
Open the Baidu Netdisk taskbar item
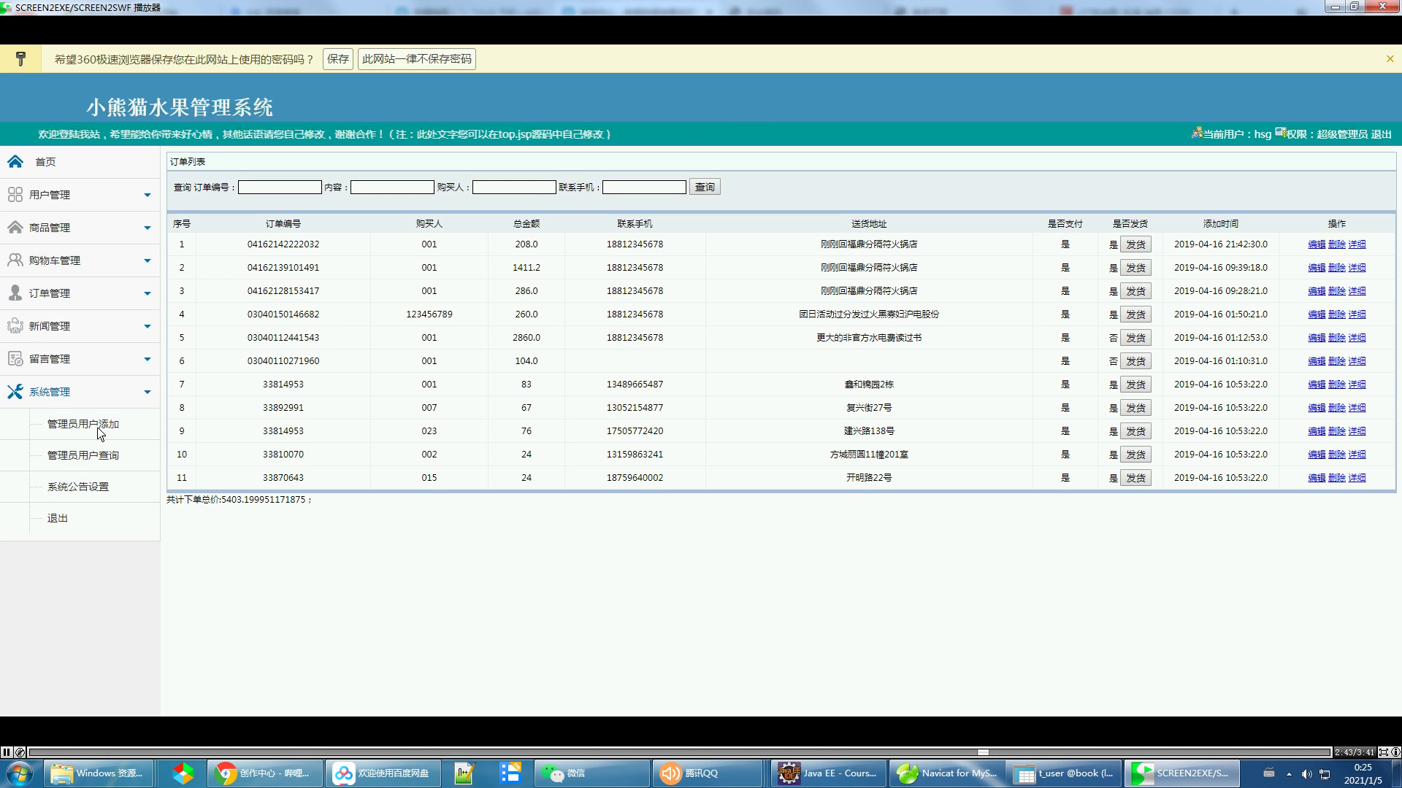[x=383, y=773]
